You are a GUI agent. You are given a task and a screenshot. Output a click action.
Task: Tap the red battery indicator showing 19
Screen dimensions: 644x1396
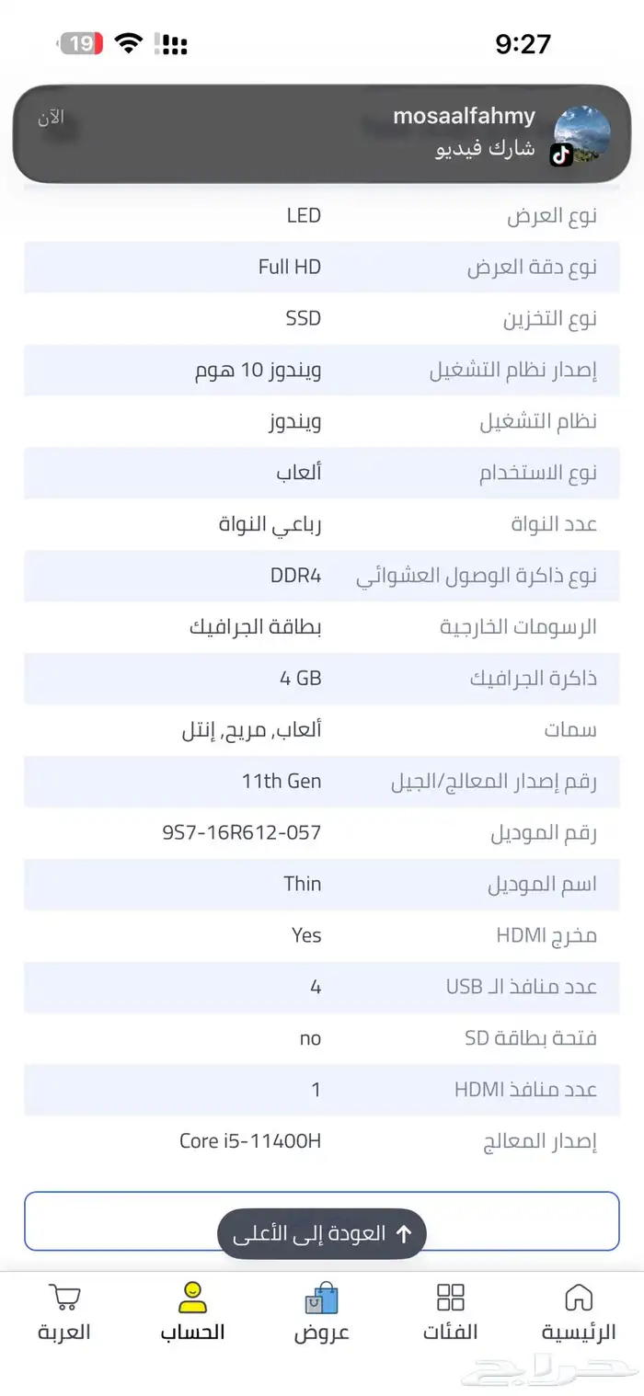point(81,41)
